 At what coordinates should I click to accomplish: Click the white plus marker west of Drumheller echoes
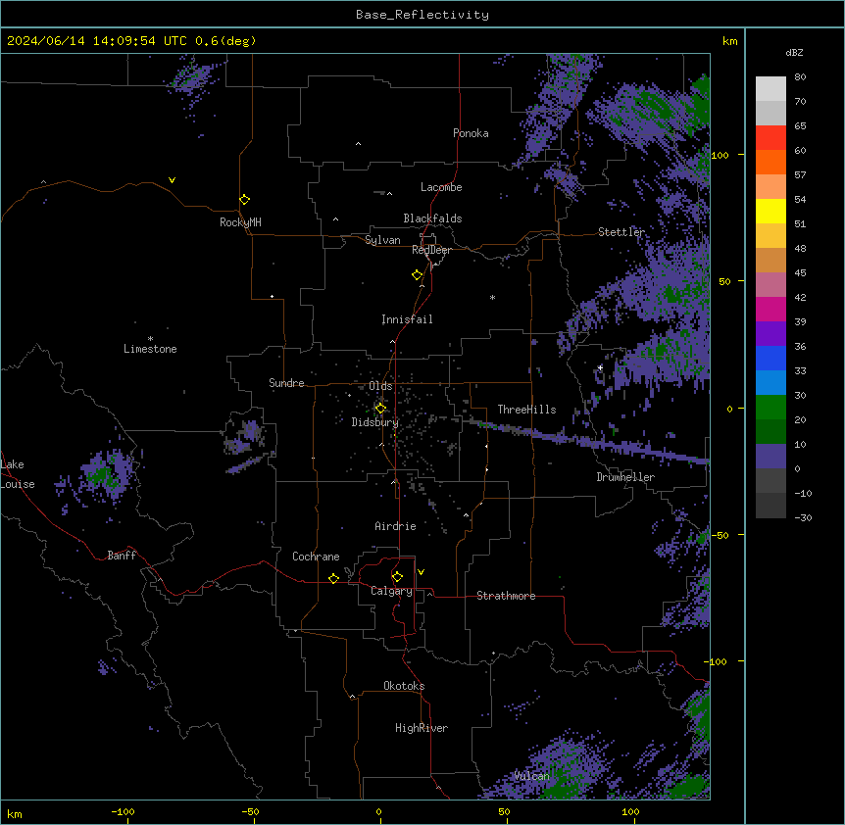click(600, 367)
